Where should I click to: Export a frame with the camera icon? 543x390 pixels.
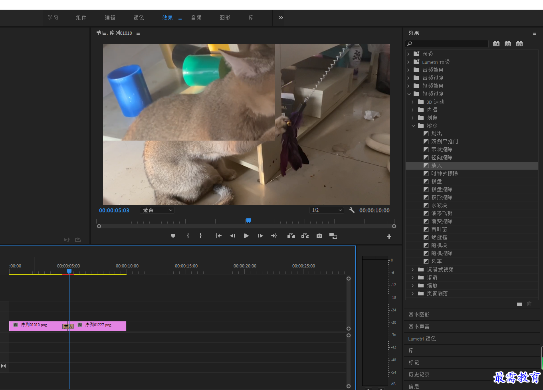[319, 236]
